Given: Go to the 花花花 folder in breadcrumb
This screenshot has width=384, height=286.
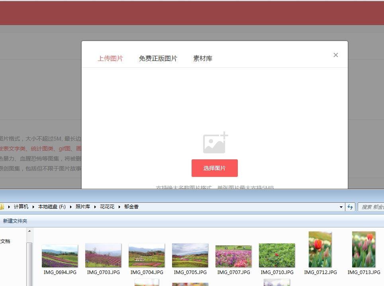Looking at the screenshot, I should tap(107, 207).
